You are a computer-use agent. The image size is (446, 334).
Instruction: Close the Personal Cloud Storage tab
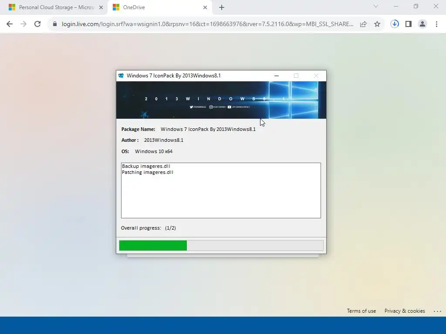[101, 7]
